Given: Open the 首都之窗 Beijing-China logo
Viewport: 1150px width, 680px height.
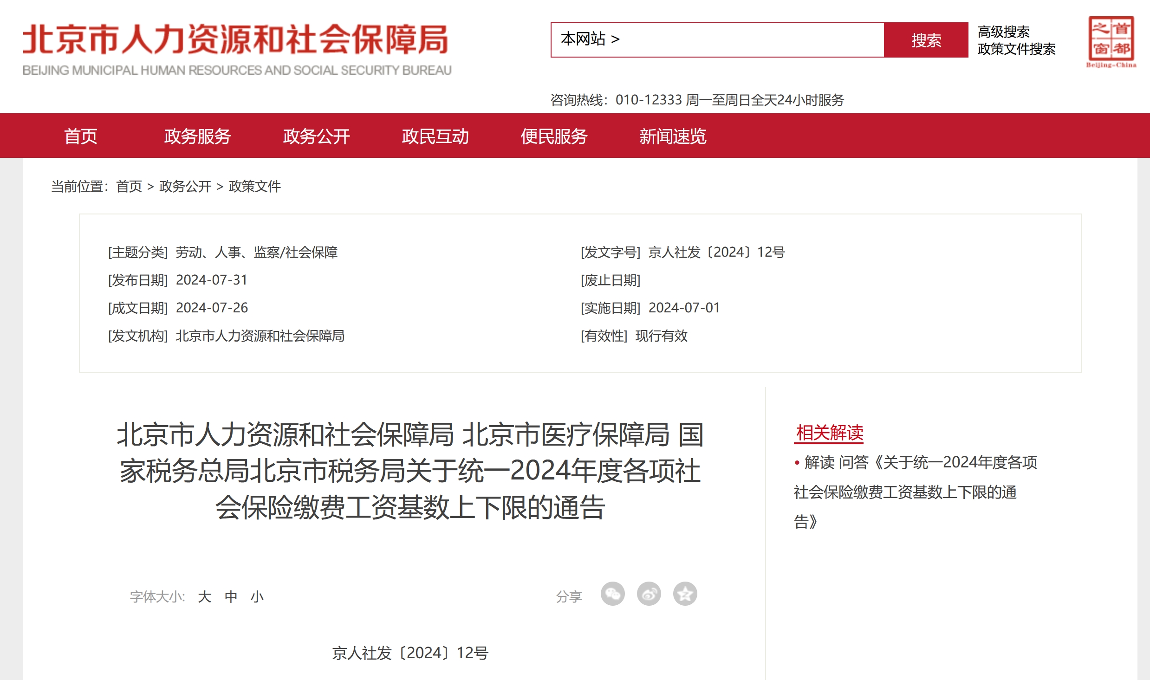Looking at the screenshot, I should (1111, 42).
